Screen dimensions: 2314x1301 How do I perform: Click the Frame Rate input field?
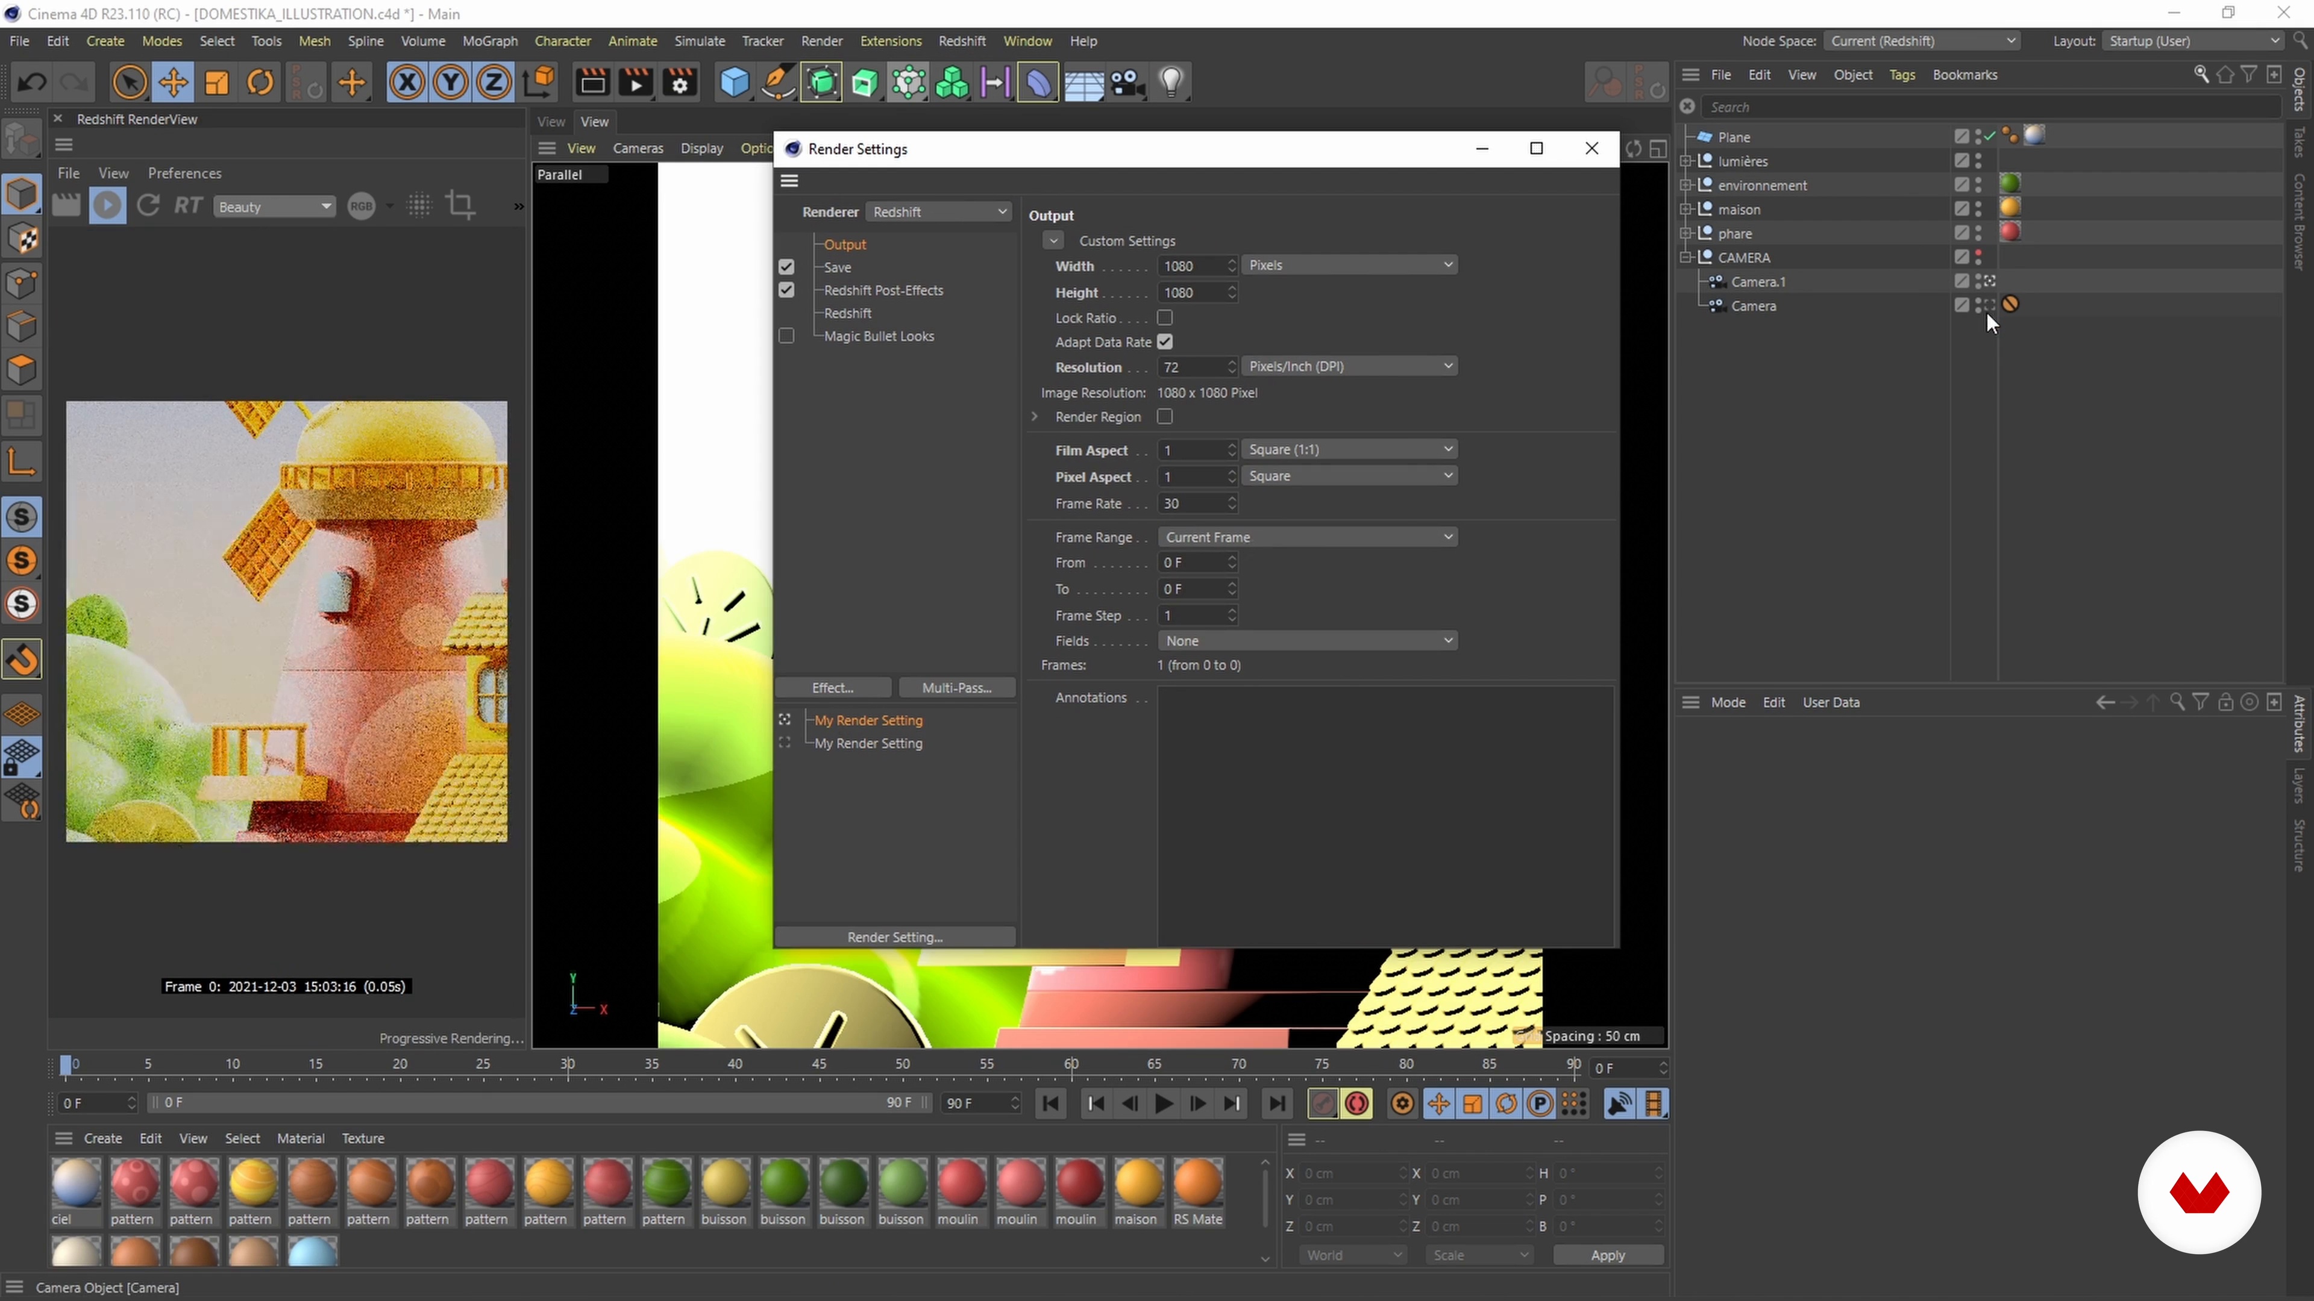click(1193, 504)
